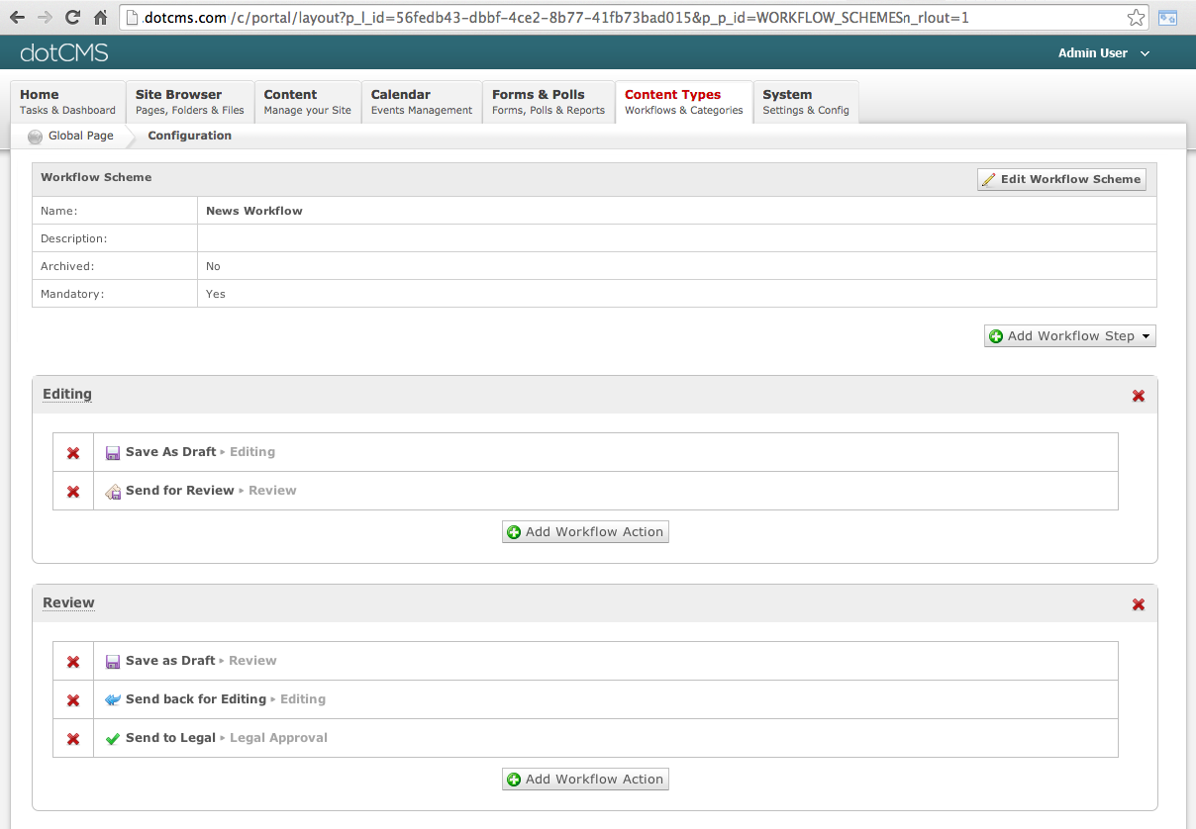Image resolution: width=1196 pixels, height=829 pixels.
Task: Bookmark page with star icon
Action: [x=1136, y=18]
